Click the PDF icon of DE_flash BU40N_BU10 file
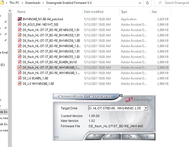Viewport: 189px width, 147px height. coord(20,62)
